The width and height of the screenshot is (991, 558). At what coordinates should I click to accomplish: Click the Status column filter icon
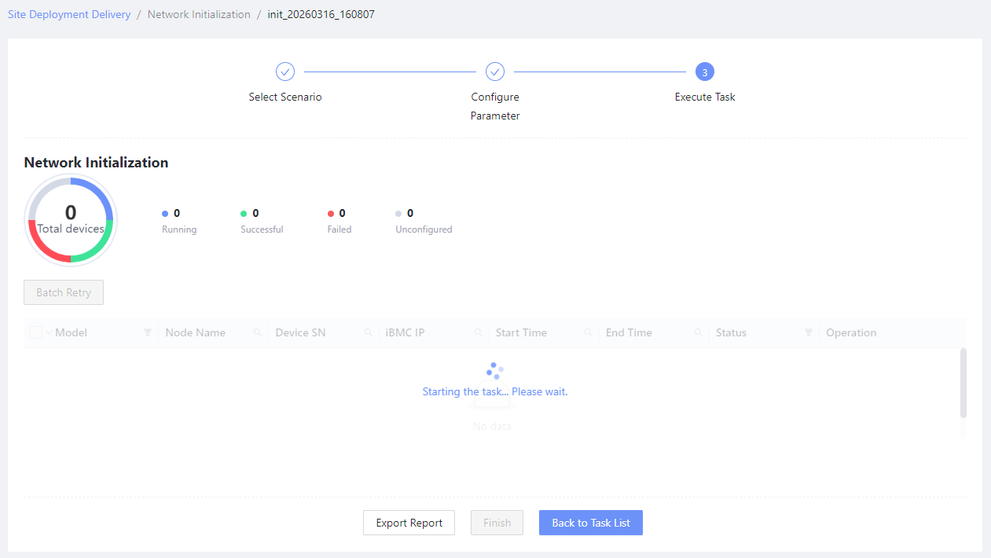tap(808, 333)
